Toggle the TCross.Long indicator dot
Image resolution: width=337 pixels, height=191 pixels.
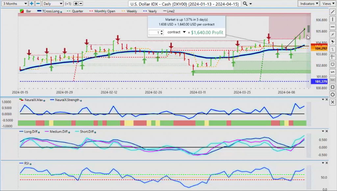(x=61, y=12)
